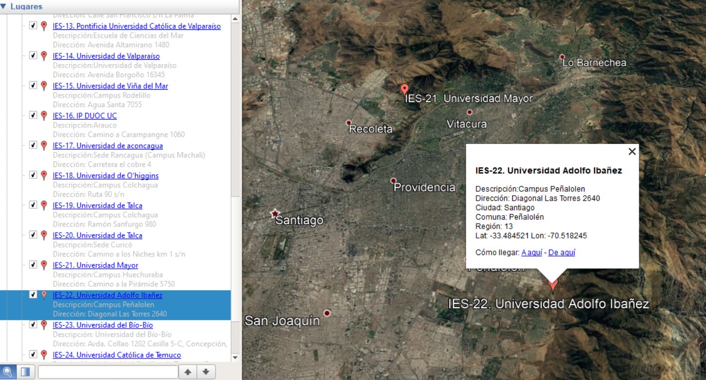Viewport: 706px width, 380px height.
Task: Open IES-13 Pontificia Universidad Católica de Valparaíso link
Action: [137, 26]
